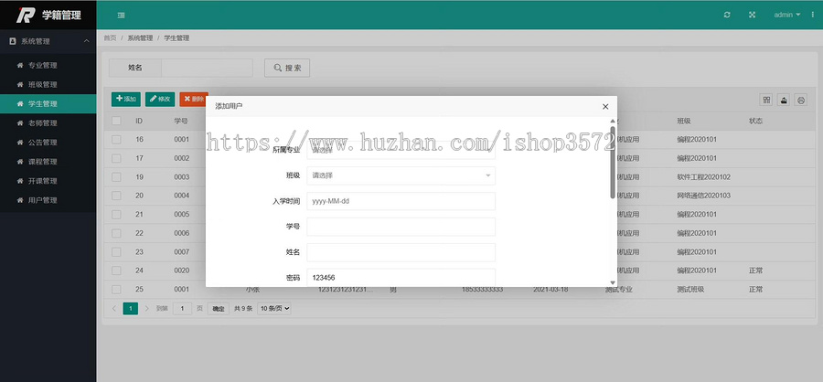Open the 班级 dropdown in dialog
The height and width of the screenshot is (382, 823).
pyautogui.click(x=401, y=175)
